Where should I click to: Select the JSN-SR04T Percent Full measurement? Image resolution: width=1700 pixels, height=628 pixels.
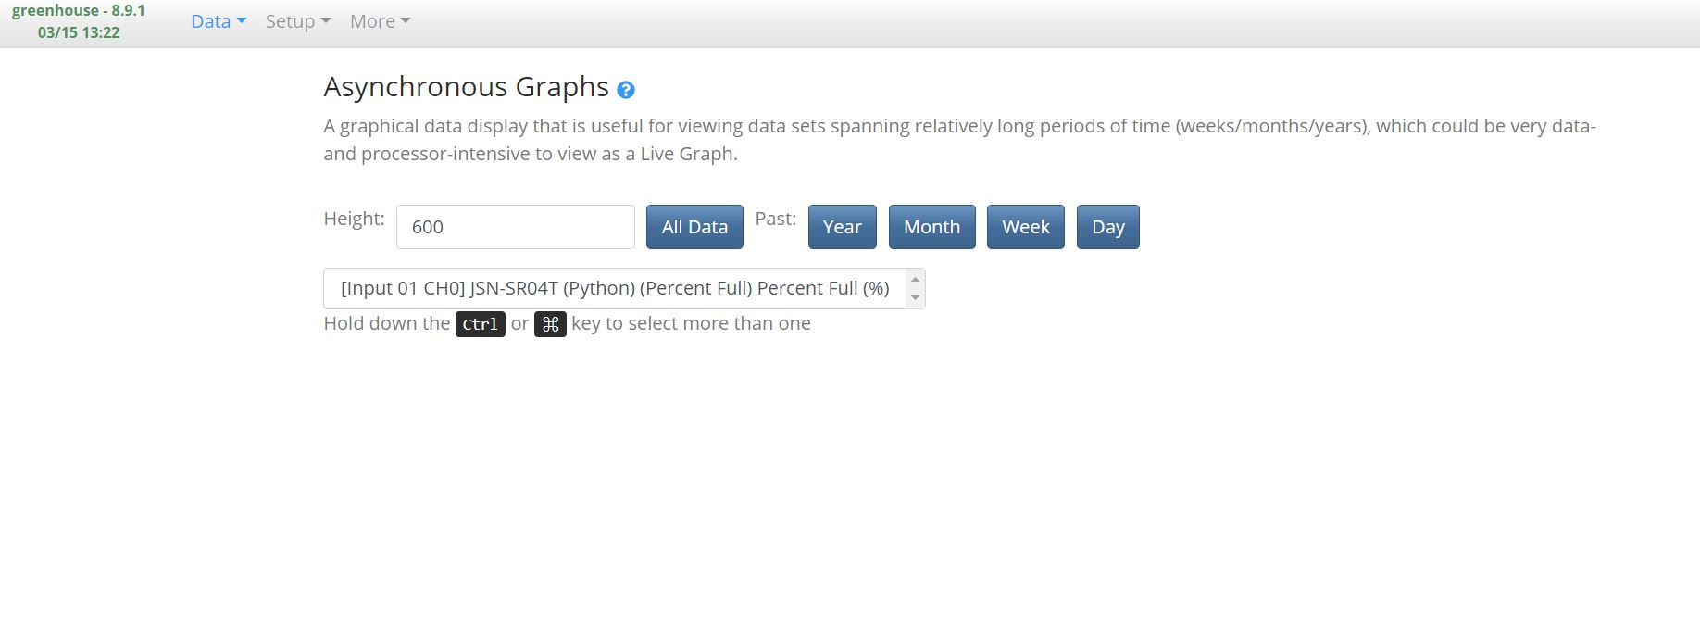click(614, 288)
